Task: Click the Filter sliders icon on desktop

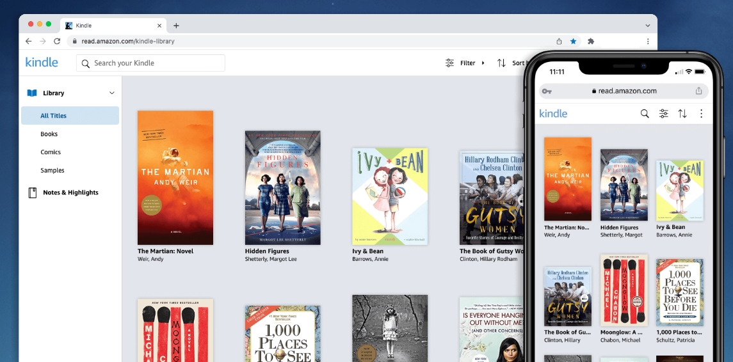Action: pos(449,63)
